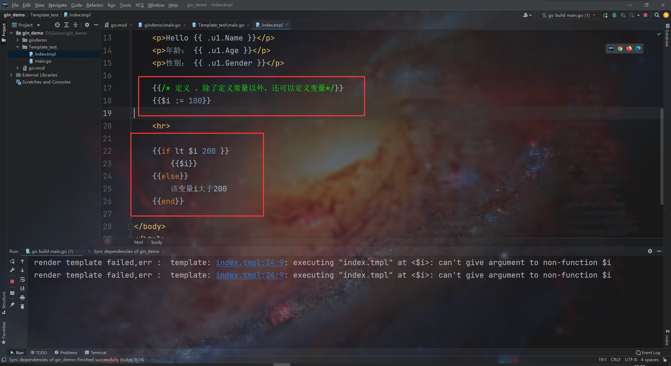Open Run configuration settings wrench icon
The image size is (671, 366).
(x=12, y=270)
